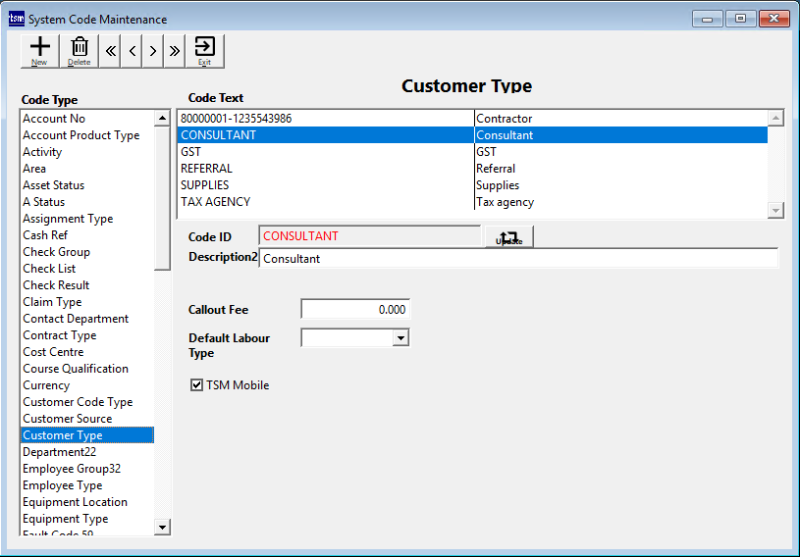The width and height of the screenshot is (800, 557).
Task: Click the Description2 text field
Action: (518, 258)
